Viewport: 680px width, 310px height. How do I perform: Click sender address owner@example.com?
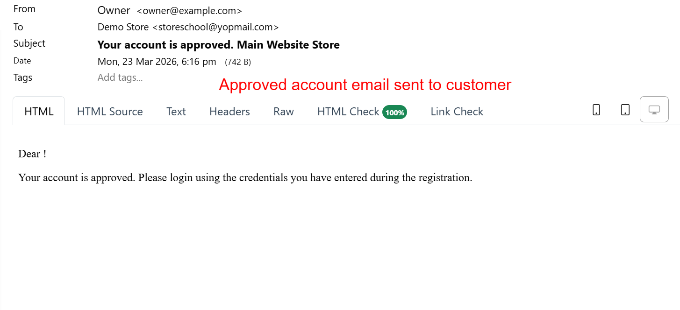(189, 11)
